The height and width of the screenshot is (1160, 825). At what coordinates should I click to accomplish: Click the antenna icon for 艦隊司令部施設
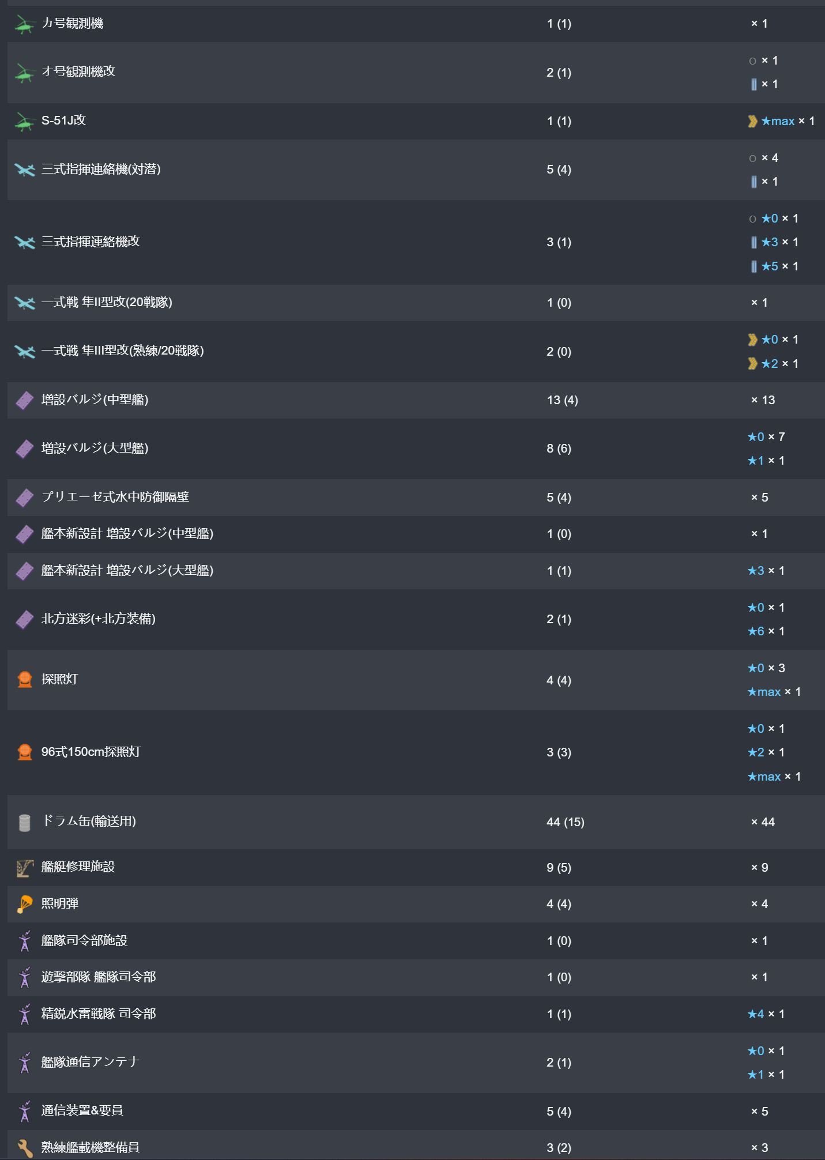tap(24, 941)
